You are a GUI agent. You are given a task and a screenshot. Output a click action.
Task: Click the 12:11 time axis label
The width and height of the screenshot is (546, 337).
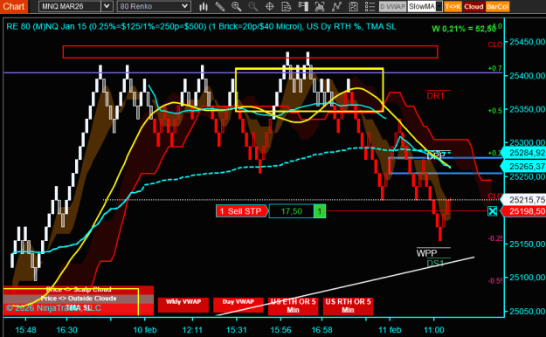[x=192, y=329]
